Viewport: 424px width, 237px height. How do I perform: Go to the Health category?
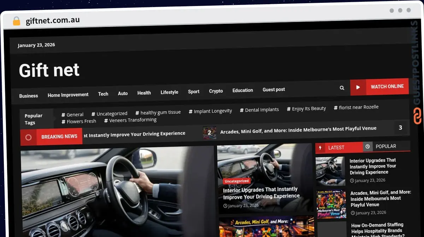coord(144,93)
